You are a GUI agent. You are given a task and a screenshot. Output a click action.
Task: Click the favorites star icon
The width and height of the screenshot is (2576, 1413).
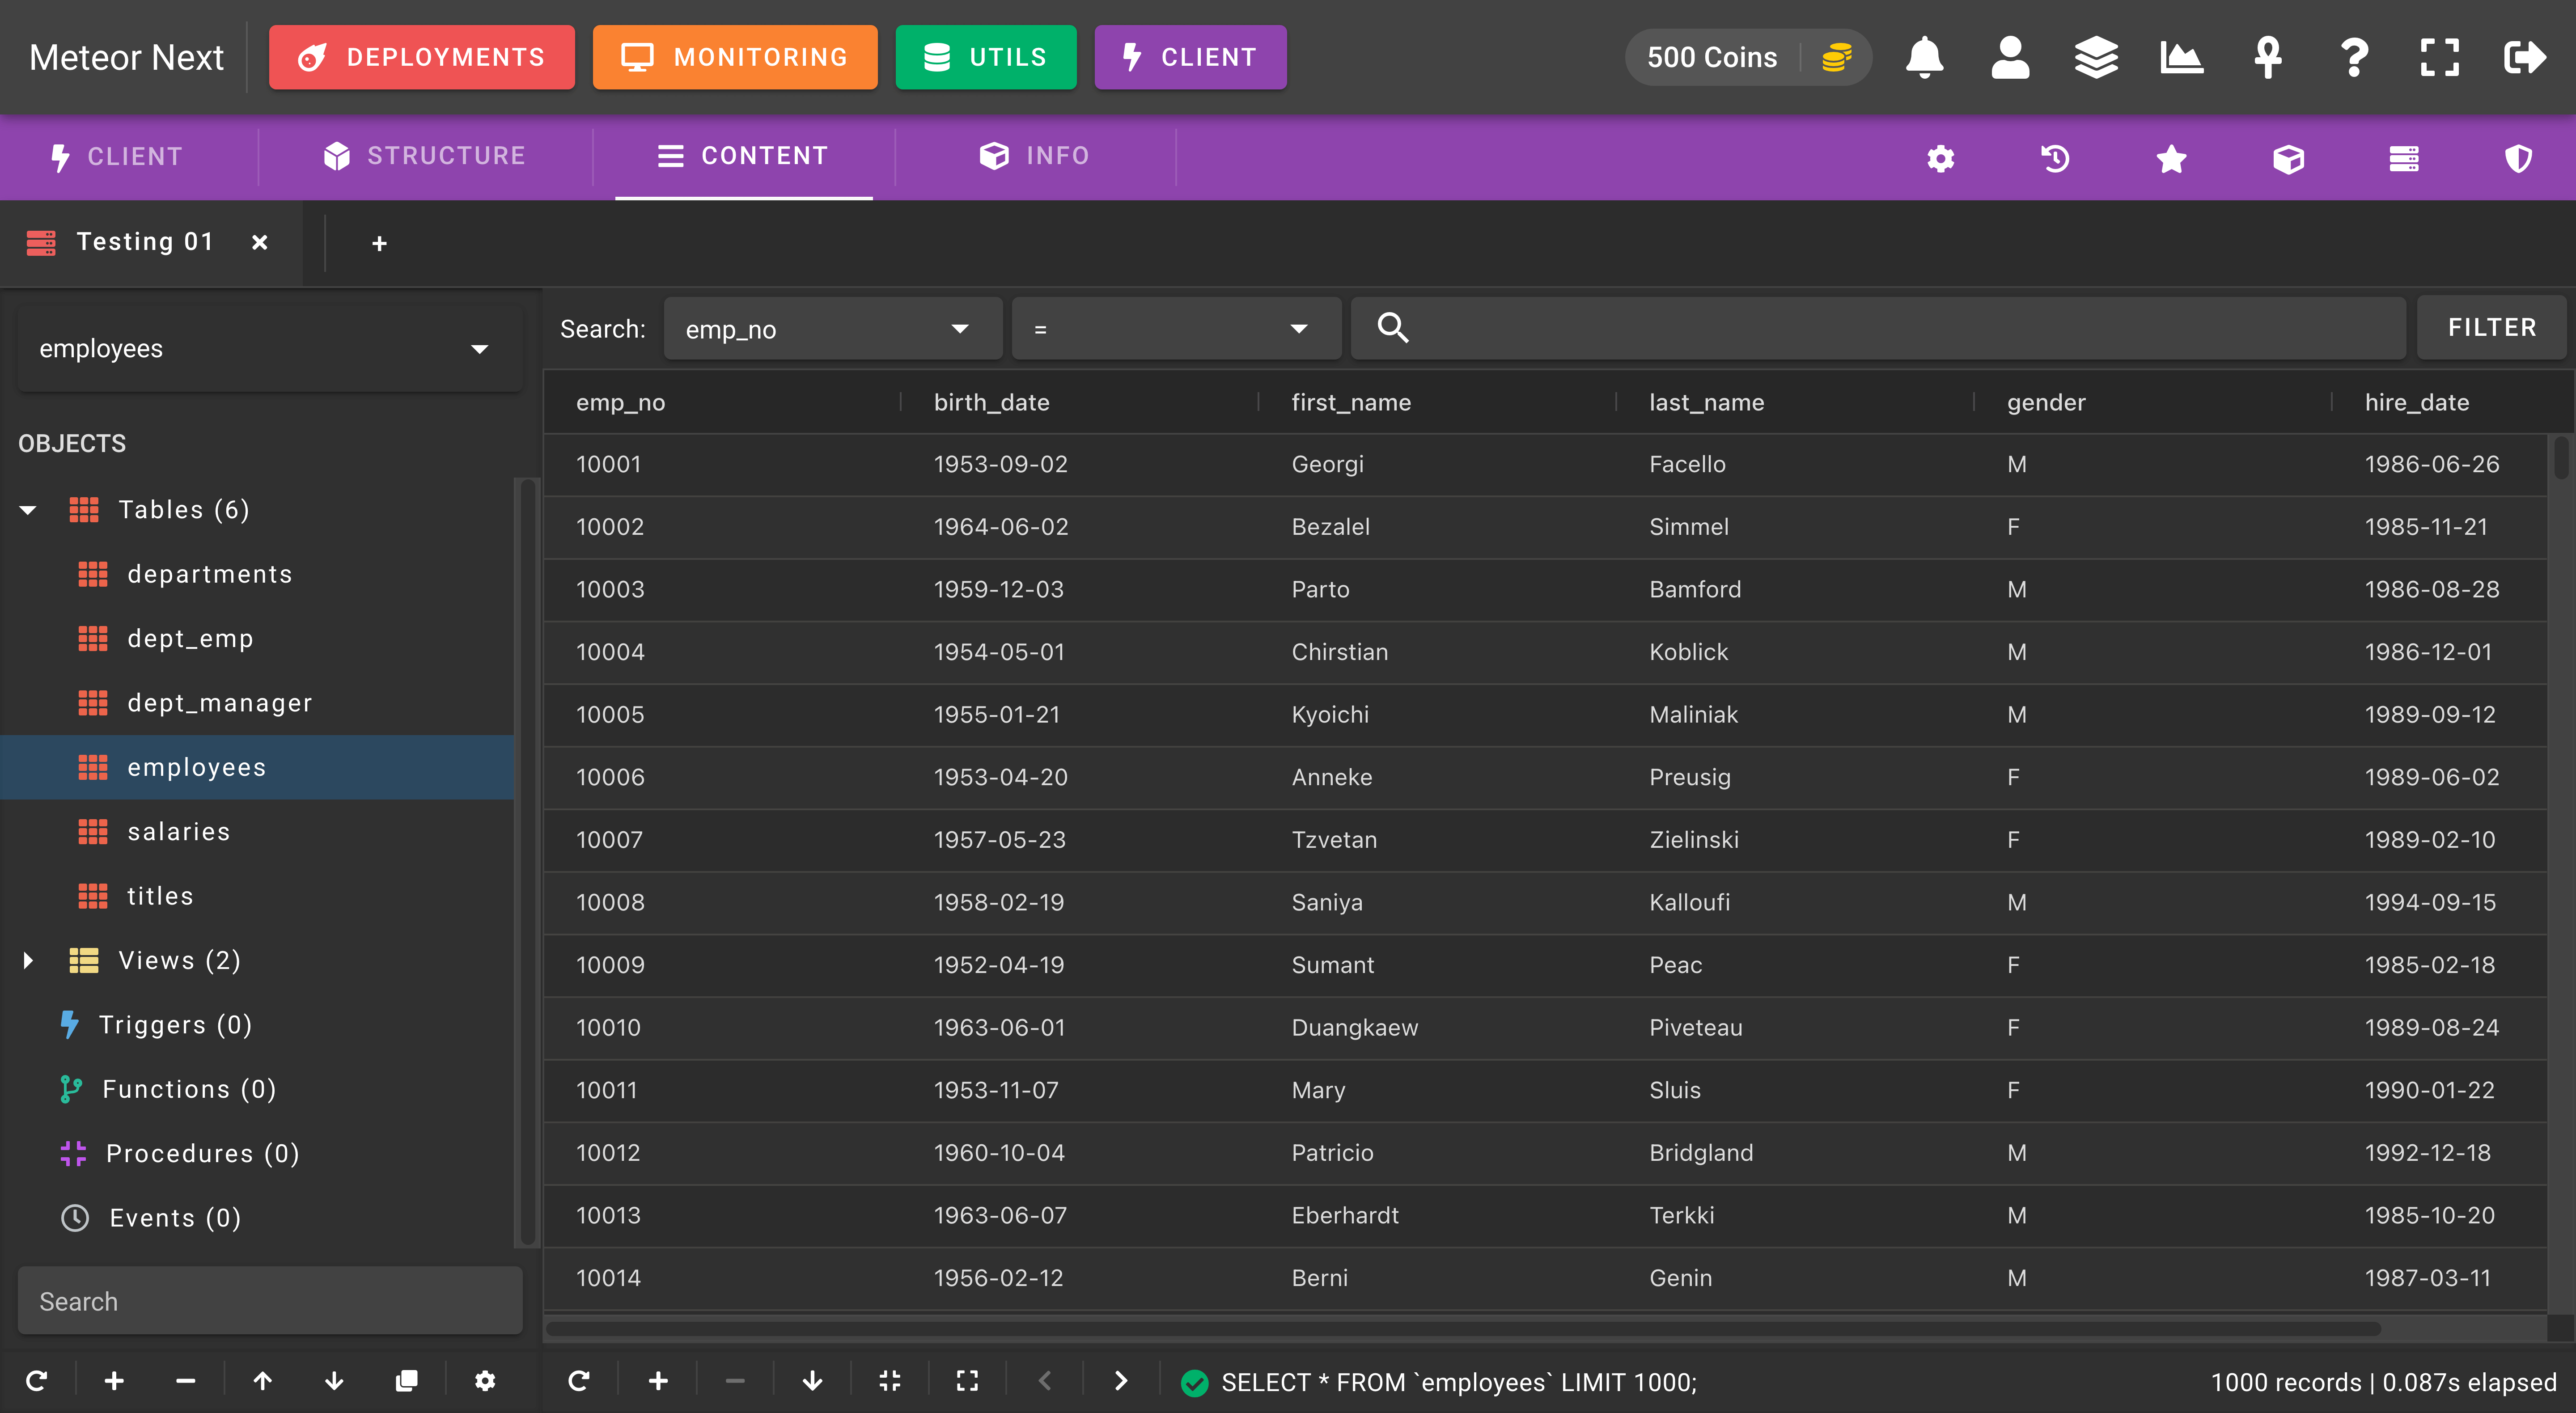[x=2171, y=158]
